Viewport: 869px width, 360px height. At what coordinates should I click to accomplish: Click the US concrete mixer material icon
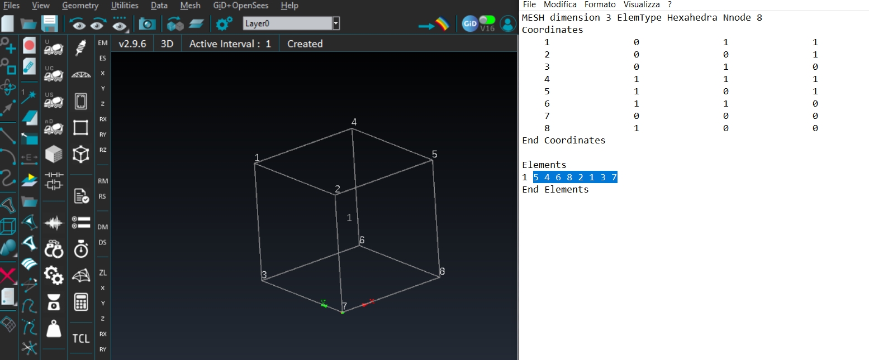pyautogui.click(x=54, y=101)
